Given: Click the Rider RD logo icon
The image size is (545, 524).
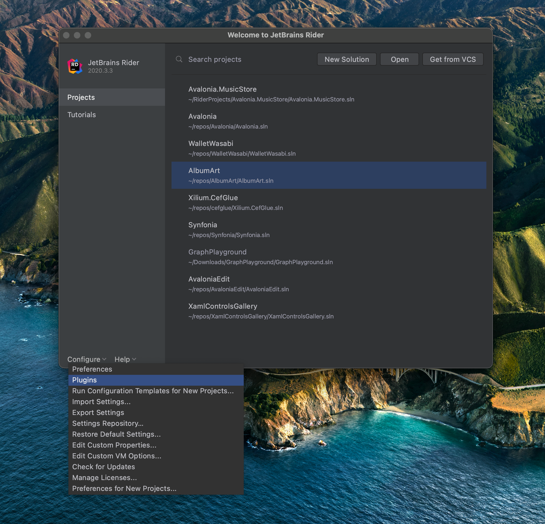Looking at the screenshot, I should coord(75,66).
